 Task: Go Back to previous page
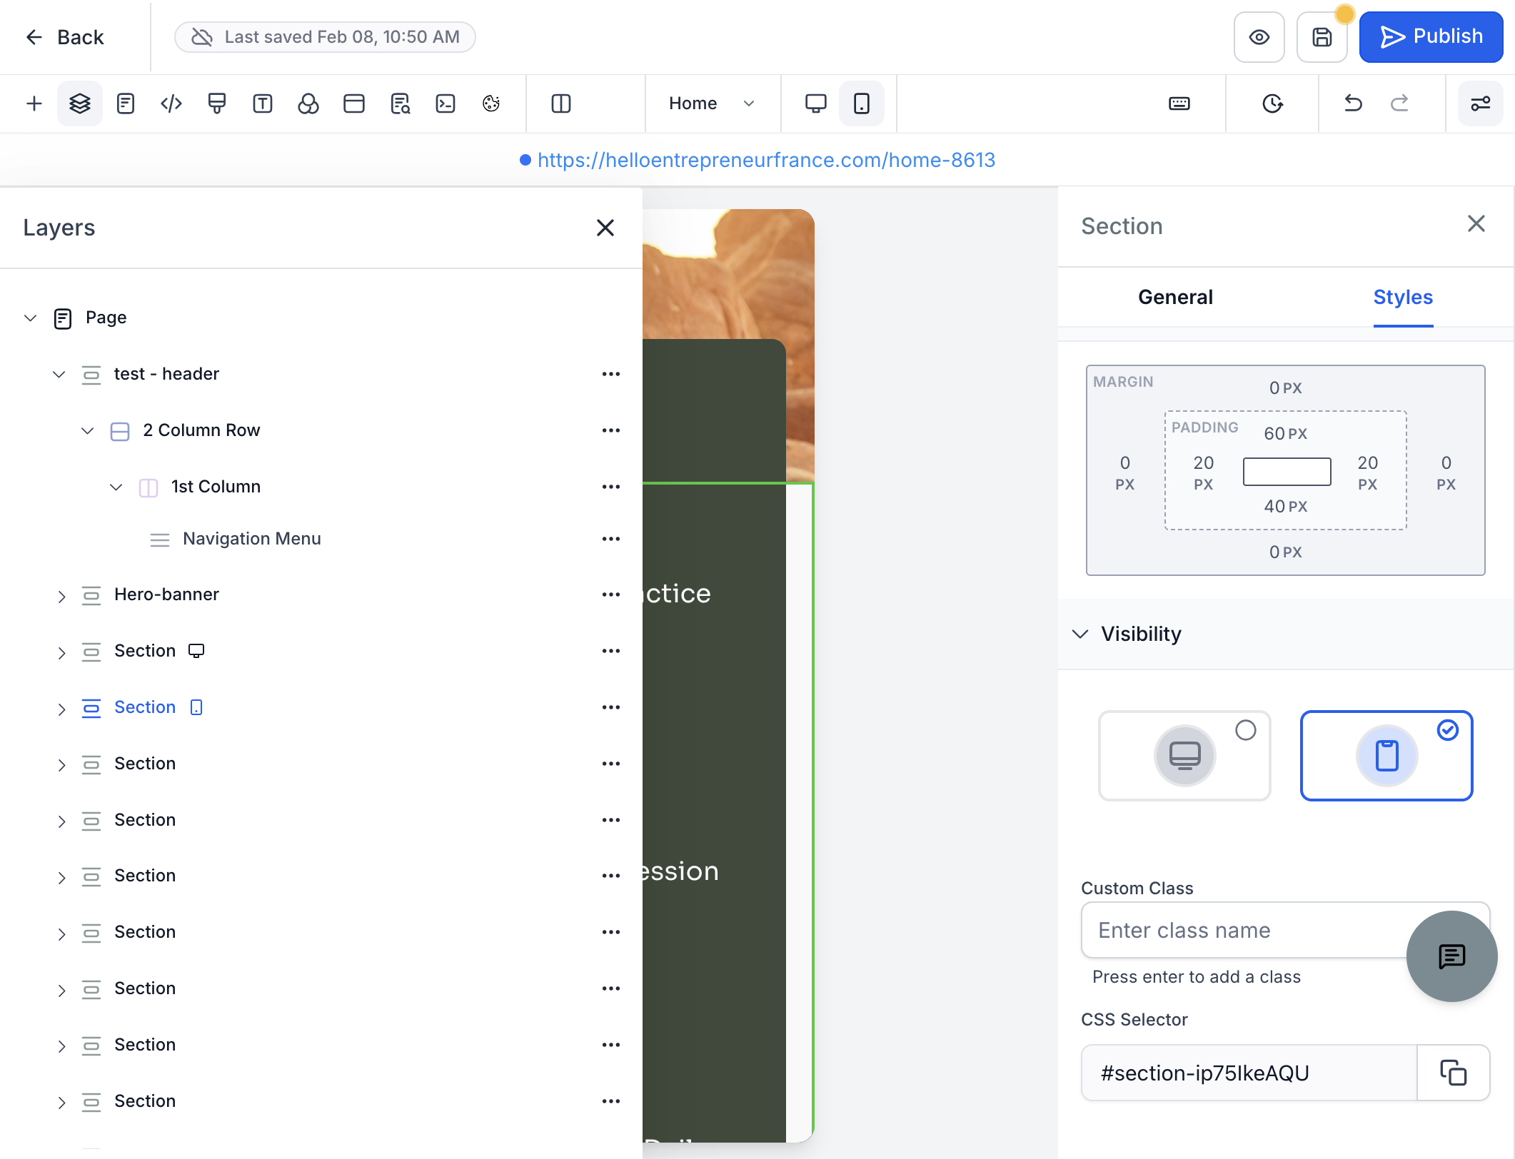pos(64,37)
